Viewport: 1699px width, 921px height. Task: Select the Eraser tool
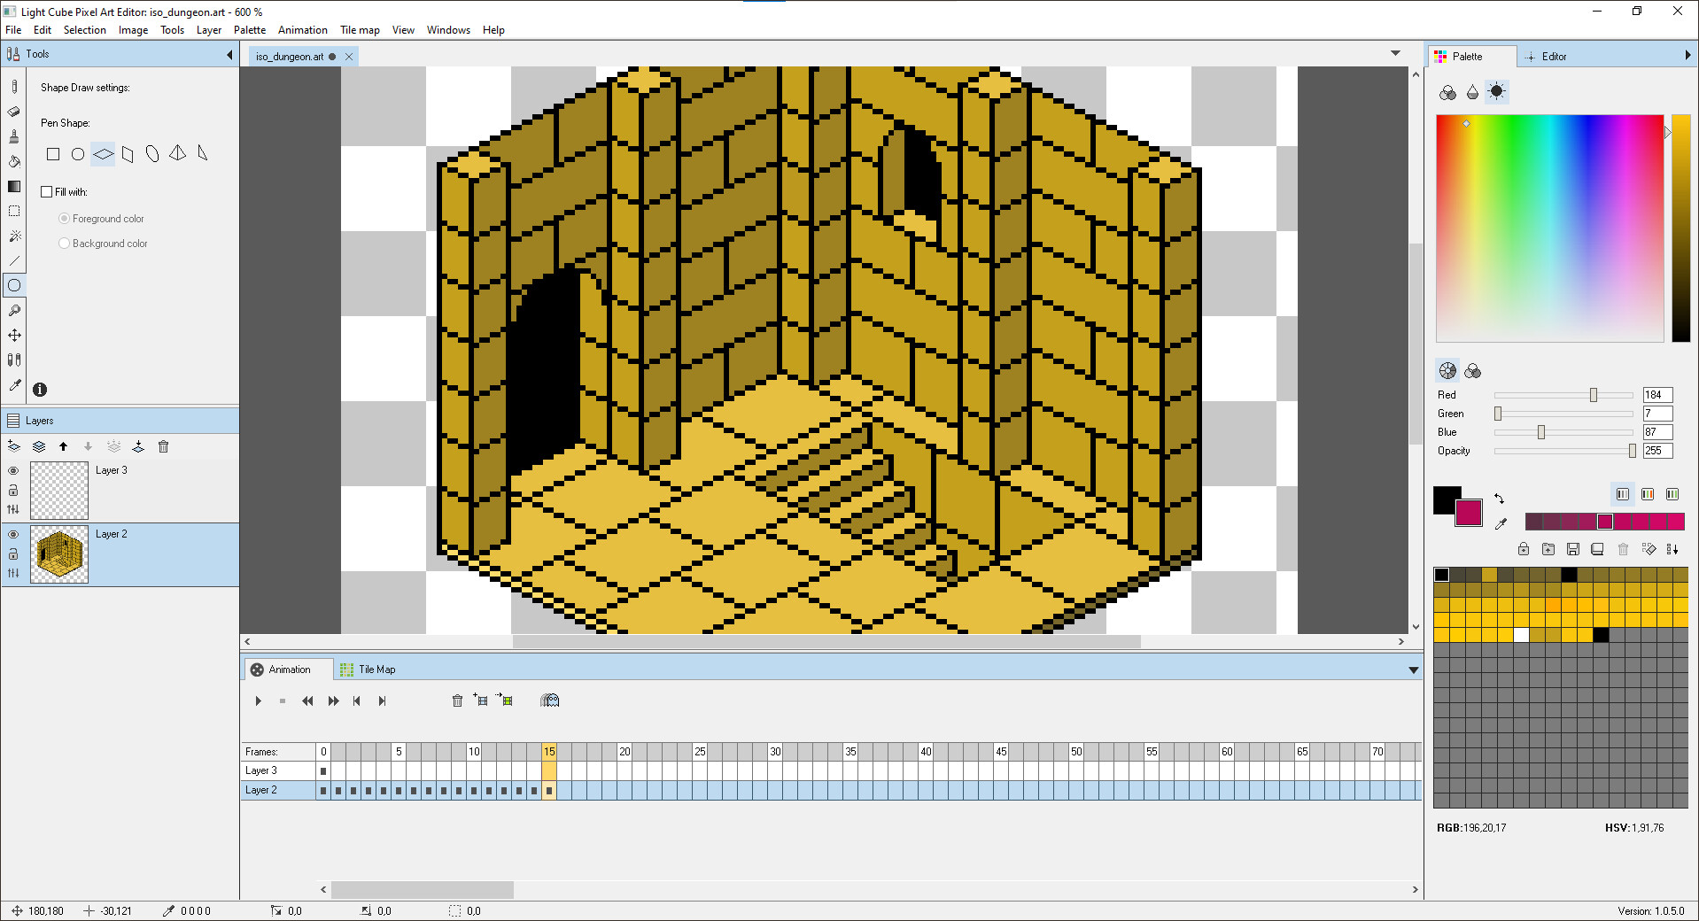[14, 112]
